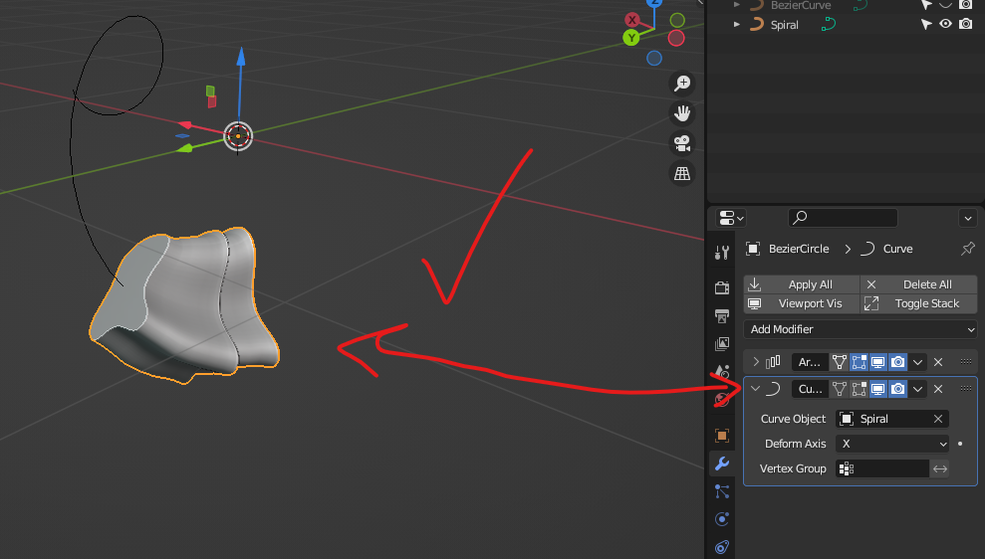Click the red X axis gizmo ball
985x559 pixels.
632,20
